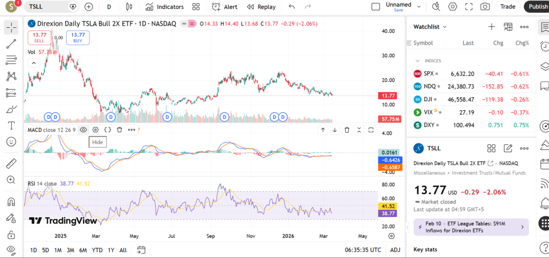Toggle the lock all drawings icon
Image resolution: width=549 pixels, height=258 pixels.
[11, 234]
